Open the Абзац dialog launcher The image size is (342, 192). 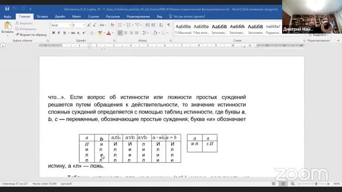click(170, 41)
